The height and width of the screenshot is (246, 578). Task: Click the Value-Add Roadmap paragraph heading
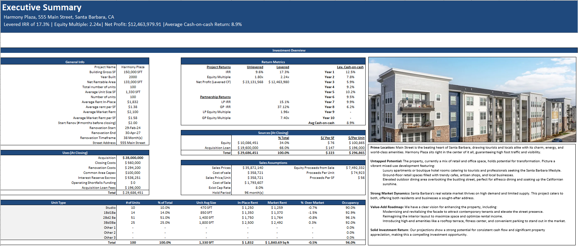(x=387, y=207)
